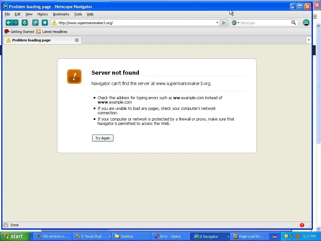The height and width of the screenshot is (241, 321).
Task: Click the Done status text
Action: point(14,225)
